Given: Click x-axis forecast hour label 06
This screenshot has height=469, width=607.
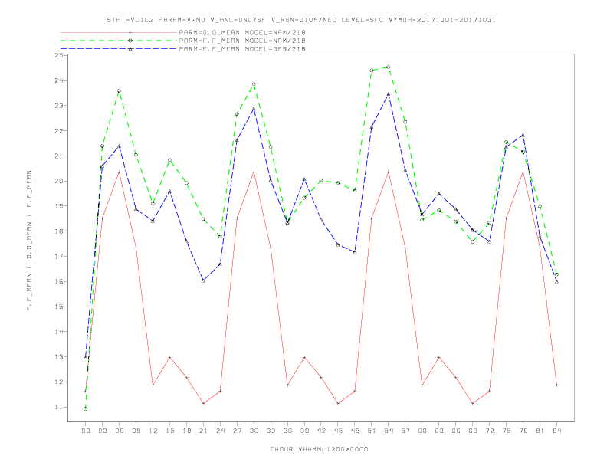Looking at the screenshot, I should click(x=120, y=431).
